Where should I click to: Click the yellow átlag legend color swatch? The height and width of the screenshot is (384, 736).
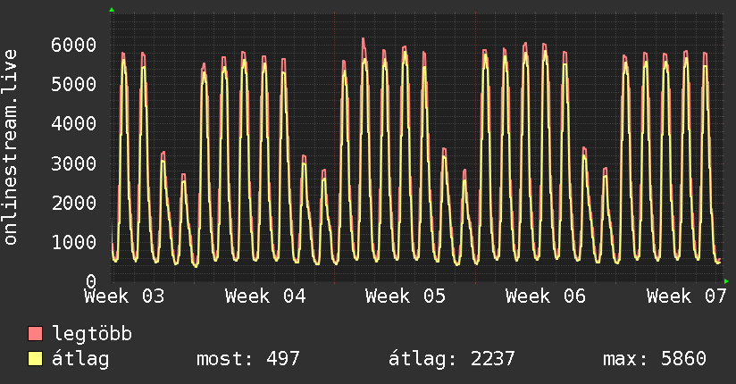pos(35,359)
